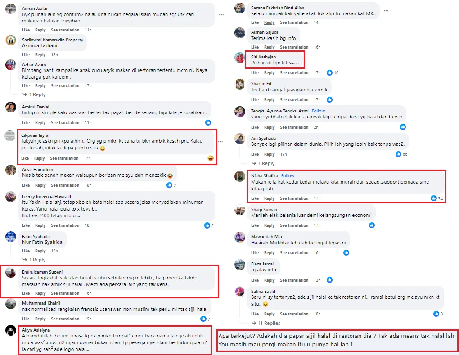This screenshot has height=355, width=459.
Task: Click the like reaction icon with 7 on Muhammad Khairil's comment
Action: tap(203, 319)
